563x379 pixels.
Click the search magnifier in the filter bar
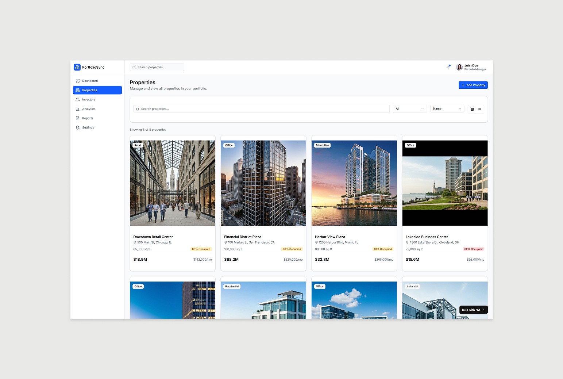[x=137, y=109]
